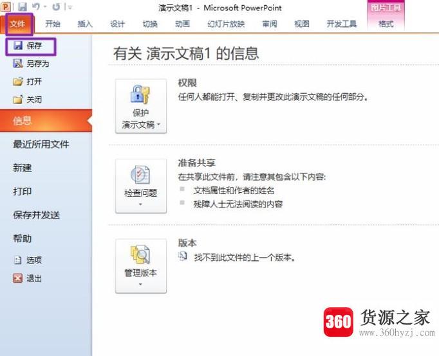Open the 幻灯片放映 ribbon tab
439x356 pixels.
click(226, 24)
